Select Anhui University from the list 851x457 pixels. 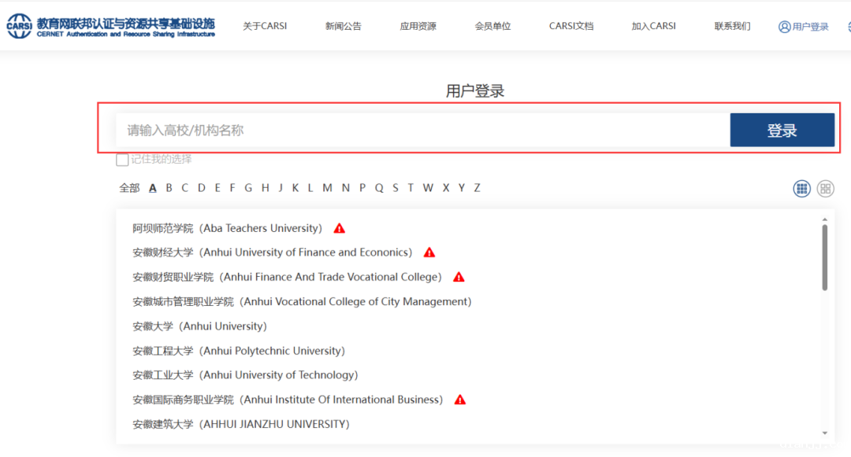click(x=200, y=326)
